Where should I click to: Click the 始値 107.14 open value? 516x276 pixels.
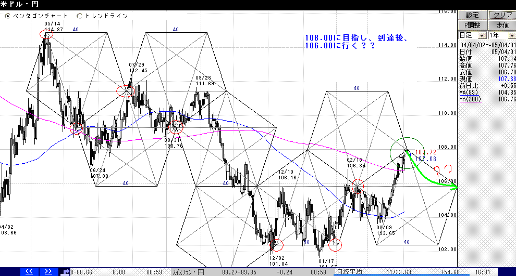[507, 59]
